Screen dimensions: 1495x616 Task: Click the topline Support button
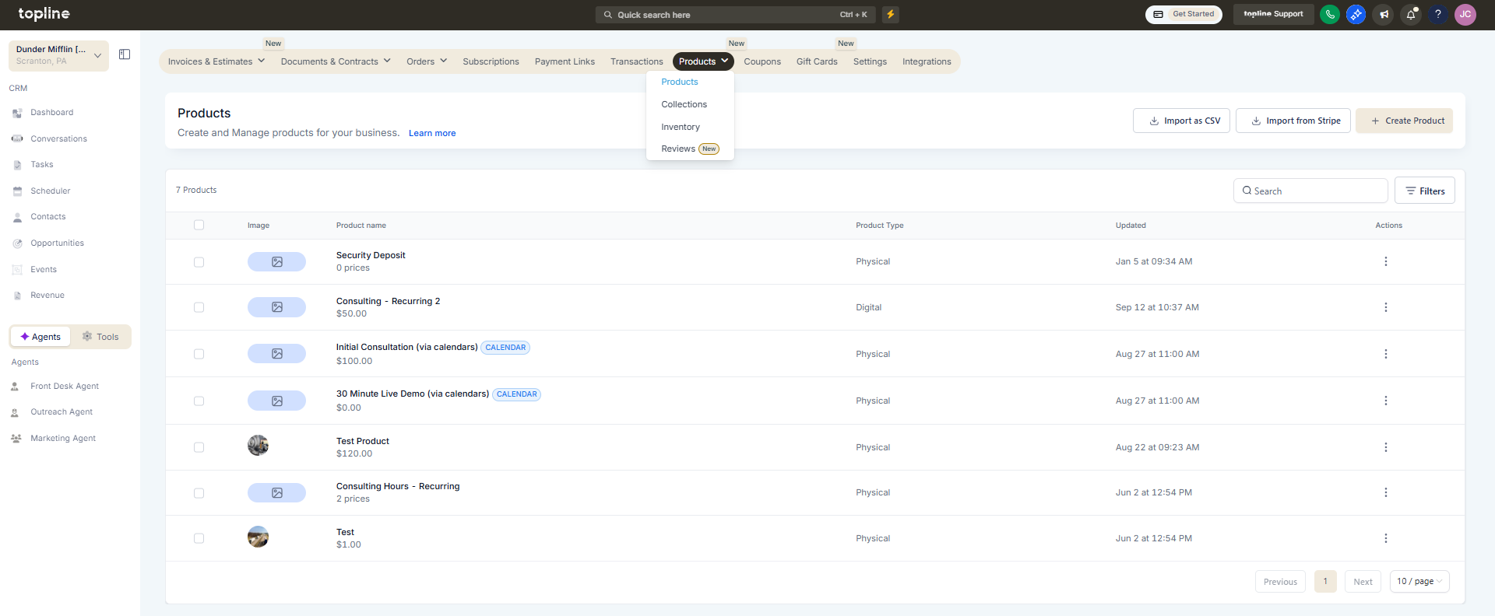click(1273, 14)
